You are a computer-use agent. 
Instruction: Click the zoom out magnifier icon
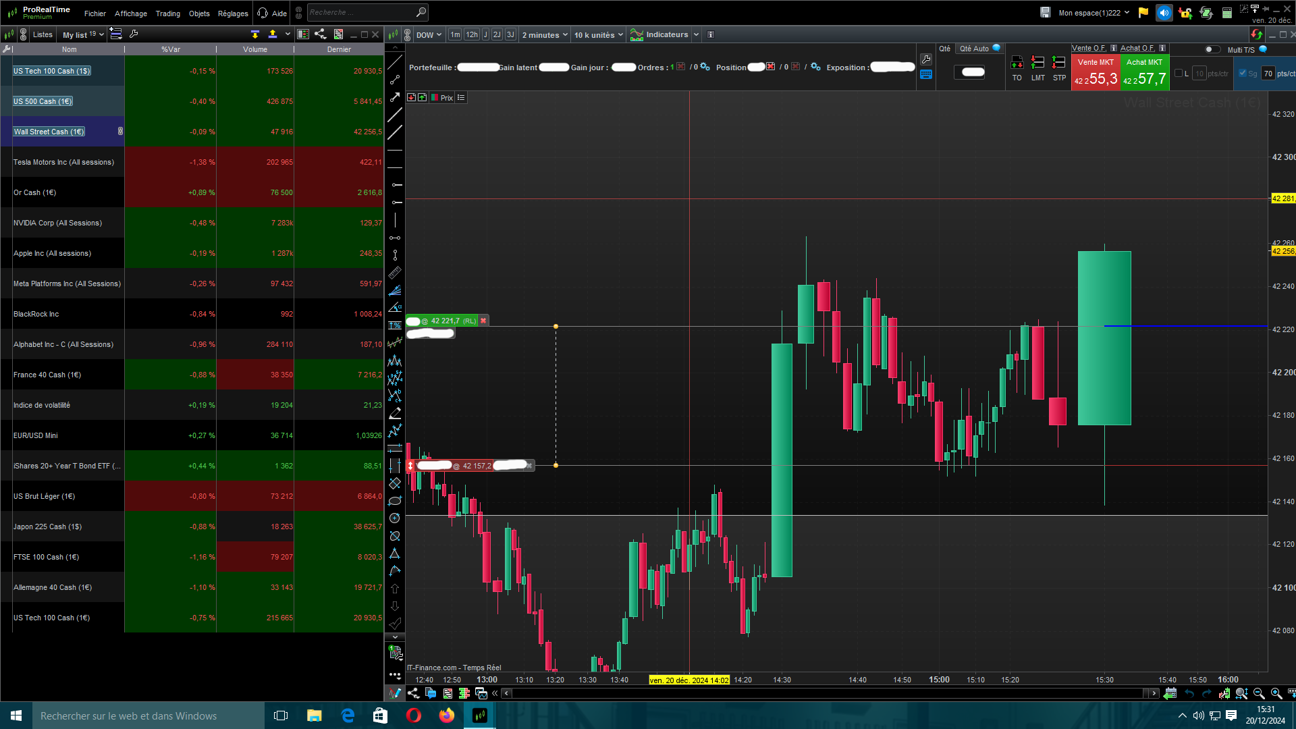pos(1259,693)
